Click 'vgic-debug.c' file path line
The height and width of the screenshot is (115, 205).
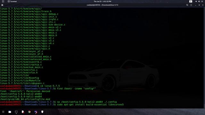[x=29, y=14]
